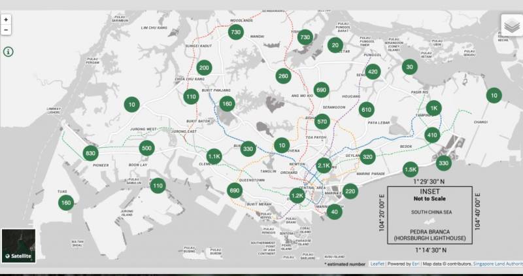Screen dimensions: 523x276
Task: Click the zoom out minus button
Action: (6, 30)
